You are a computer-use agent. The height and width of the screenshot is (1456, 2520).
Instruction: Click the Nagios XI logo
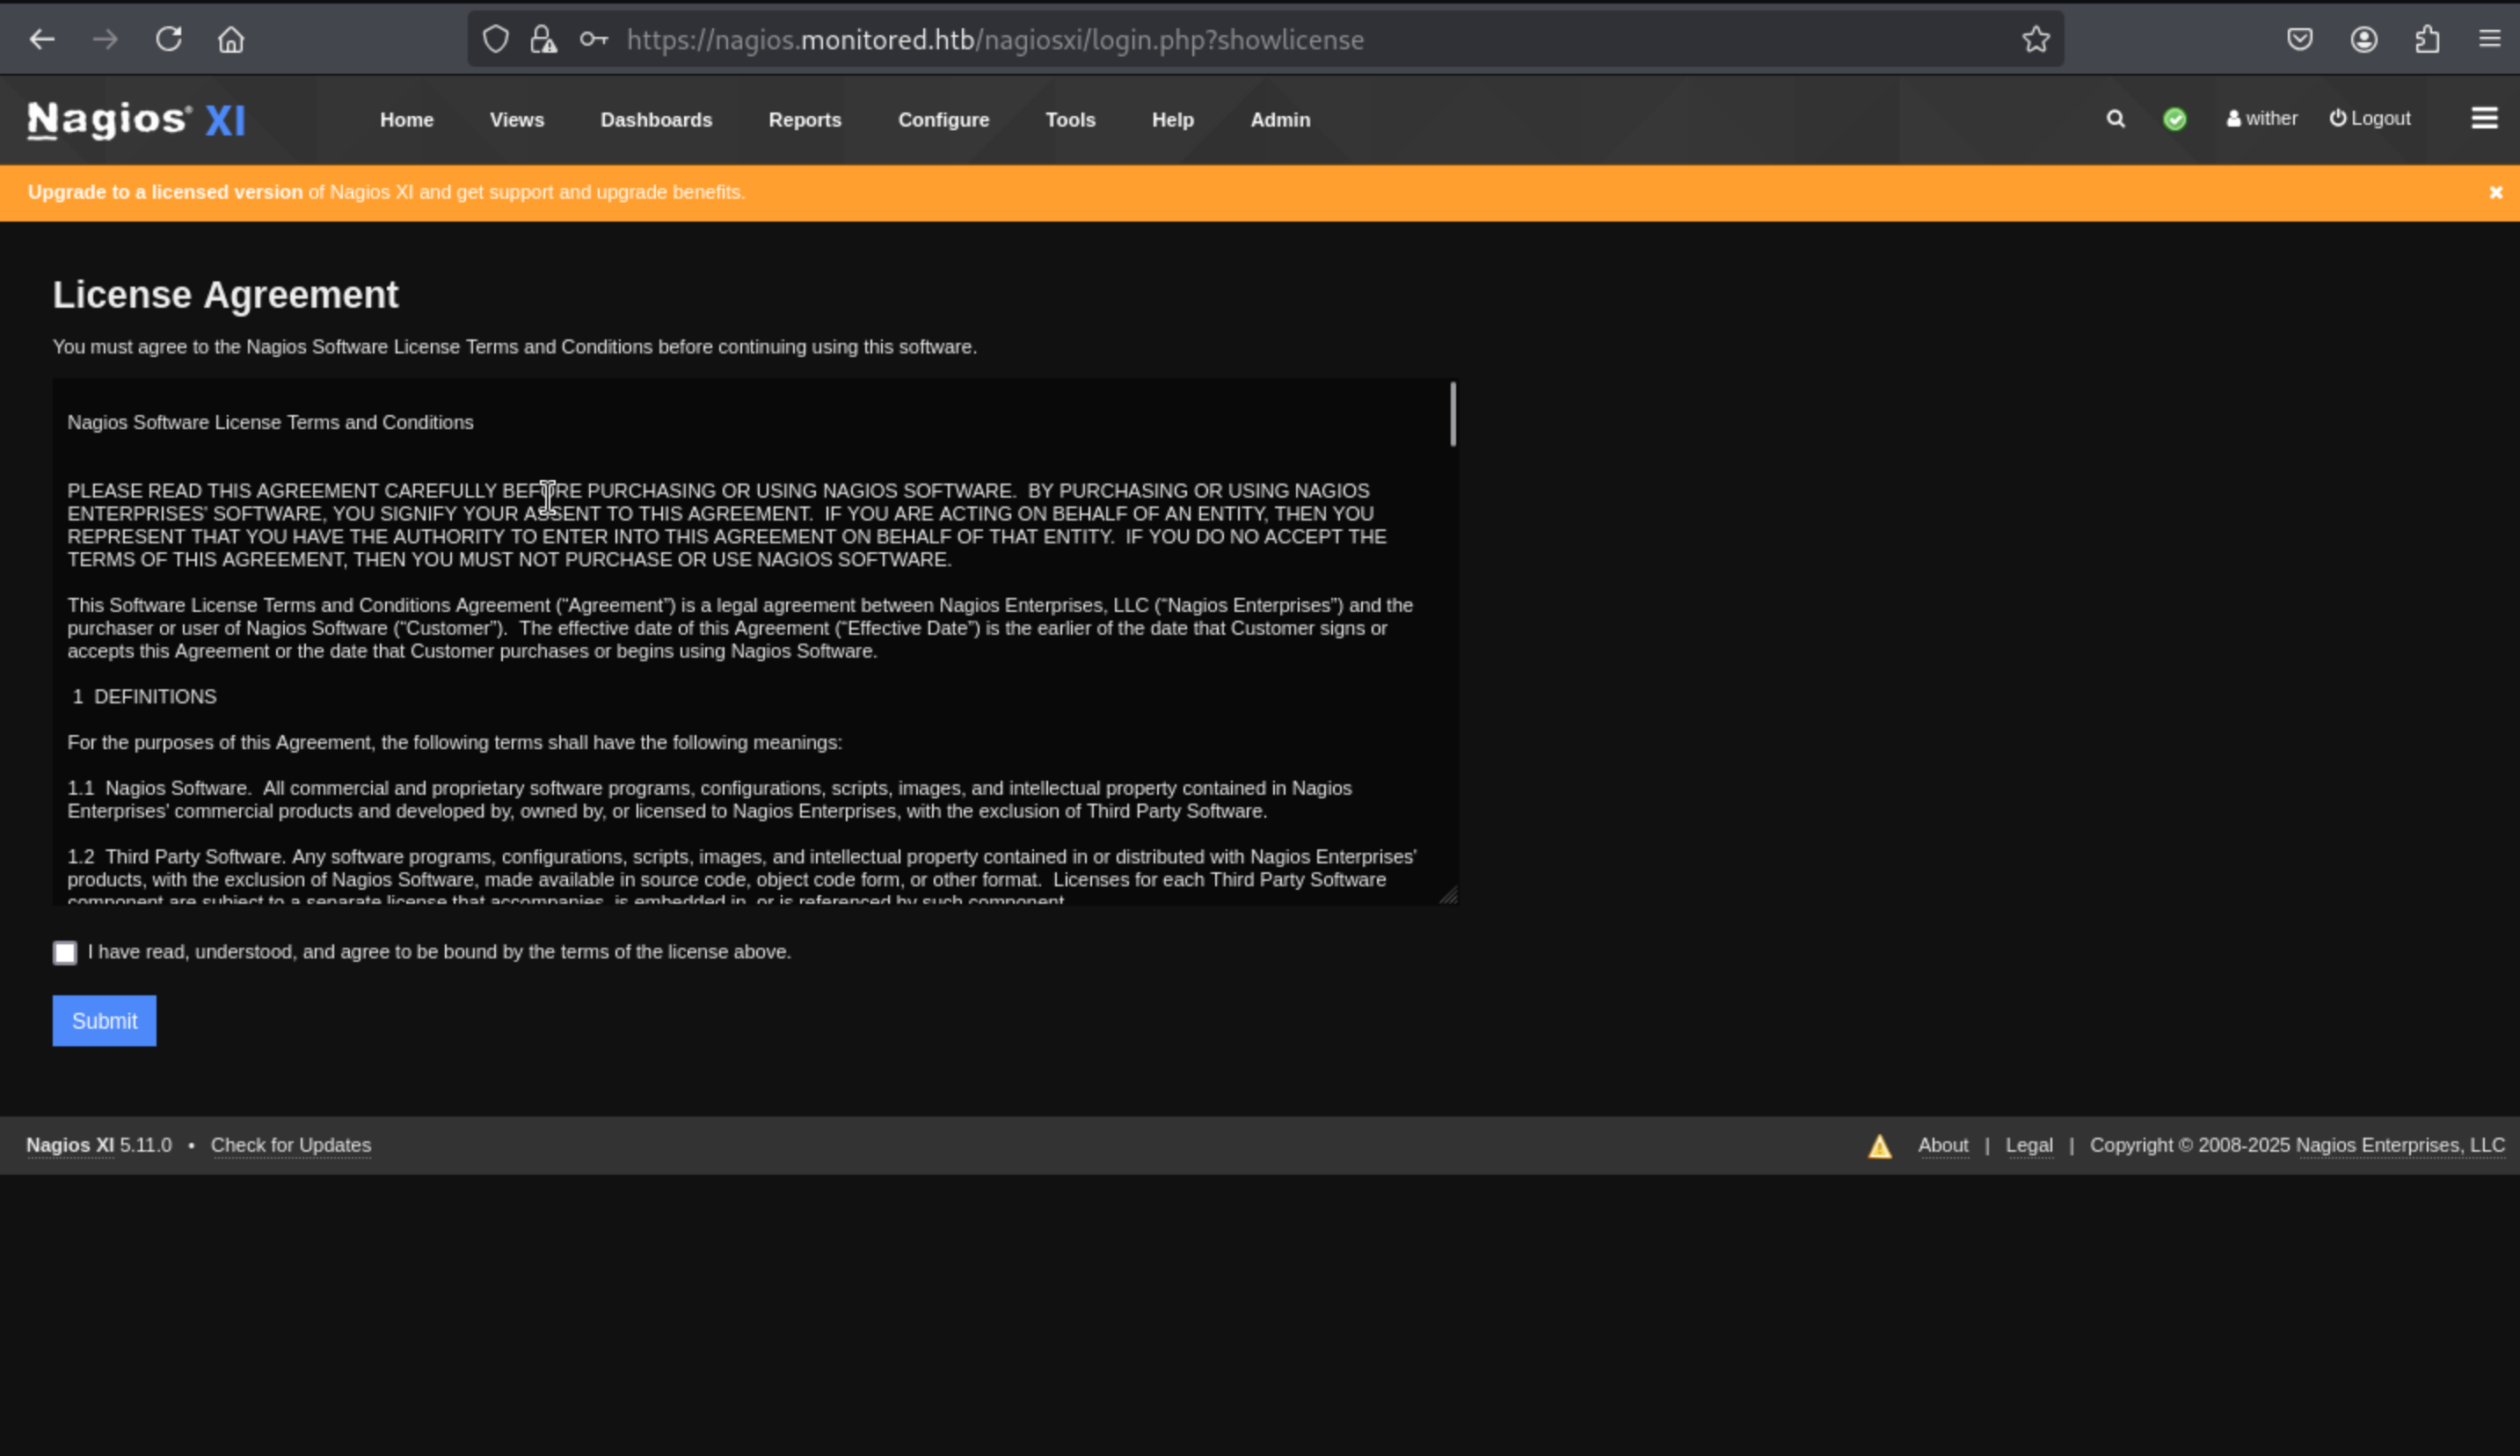click(x=136, y=120)
